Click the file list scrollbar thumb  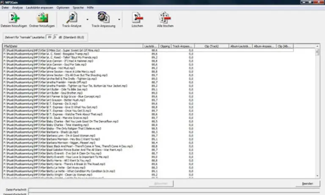[x=317, y=52]
